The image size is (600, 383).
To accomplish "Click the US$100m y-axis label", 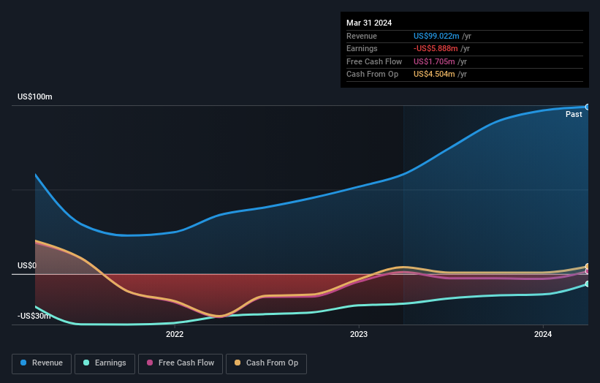I will tap(35, 96).
